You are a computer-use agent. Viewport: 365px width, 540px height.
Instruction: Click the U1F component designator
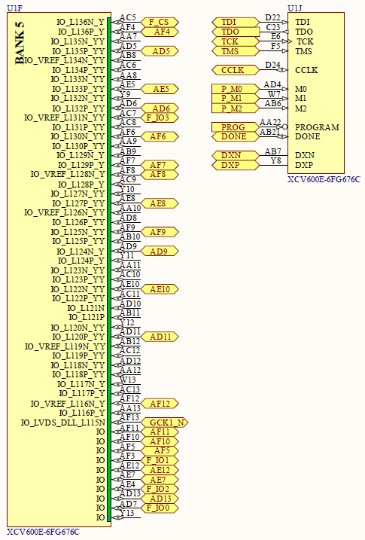pos(14,8)
